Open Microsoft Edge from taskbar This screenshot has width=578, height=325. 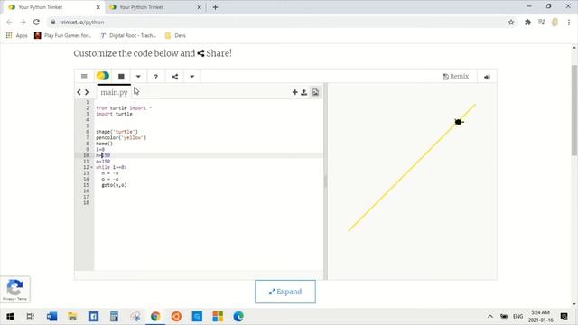(238, 317)
